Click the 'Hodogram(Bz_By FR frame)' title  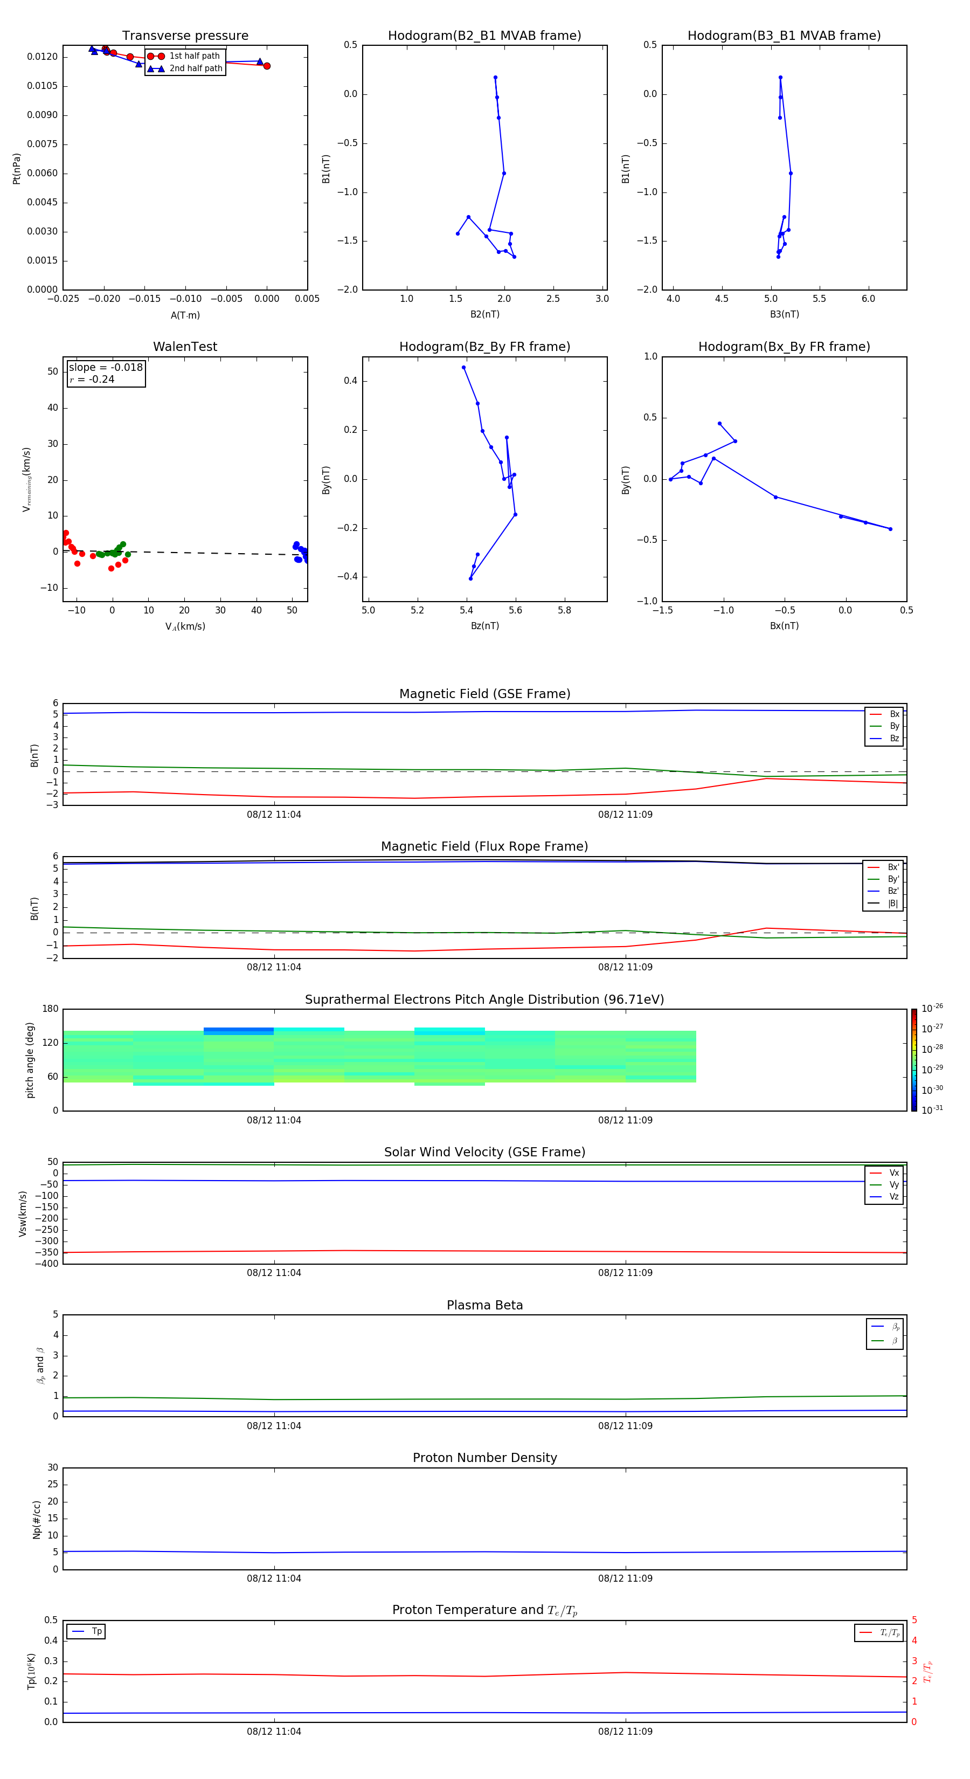click(484, 347)
